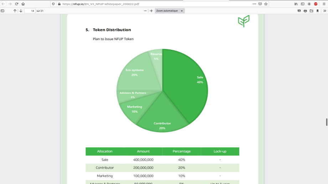Image resolution: width=328 pixels, height=184 pixels.
Task: Click the 100,000,000 amount cell
Action: [143, 176]
